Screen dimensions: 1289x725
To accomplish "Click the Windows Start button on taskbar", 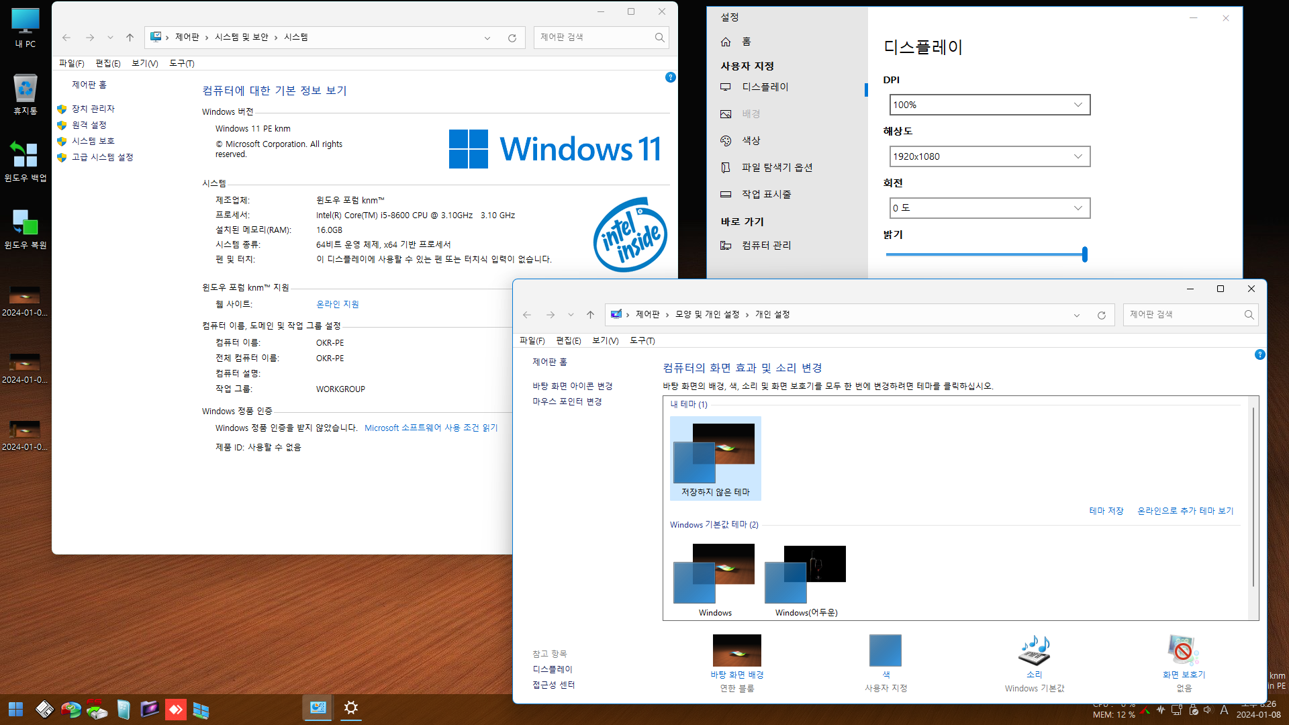I will [16, 709].
